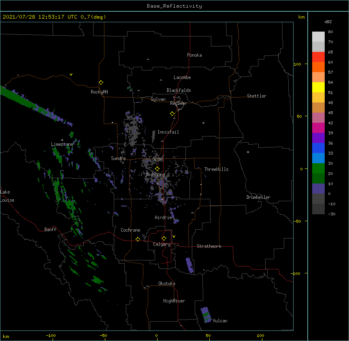Select the yellow diamond marker below RedDeer

172,113
